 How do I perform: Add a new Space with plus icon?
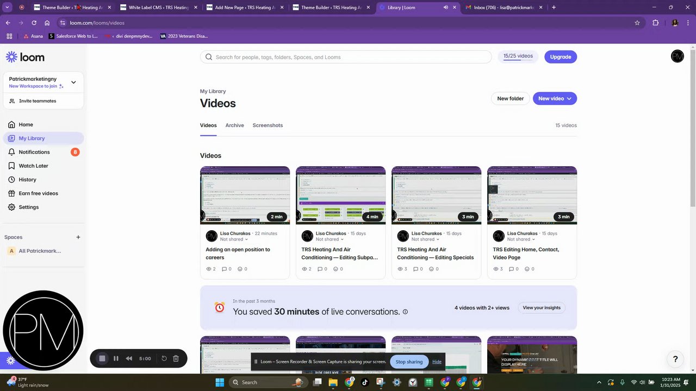click(78, 237)
